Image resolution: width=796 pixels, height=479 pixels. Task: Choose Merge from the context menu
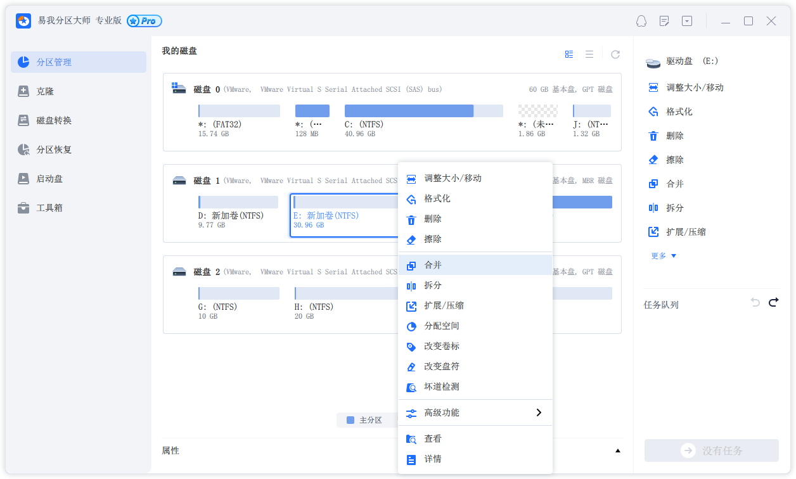[x=475, y=265]
